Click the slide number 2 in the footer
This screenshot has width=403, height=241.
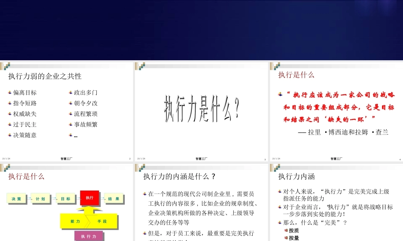tap(131, 158)
